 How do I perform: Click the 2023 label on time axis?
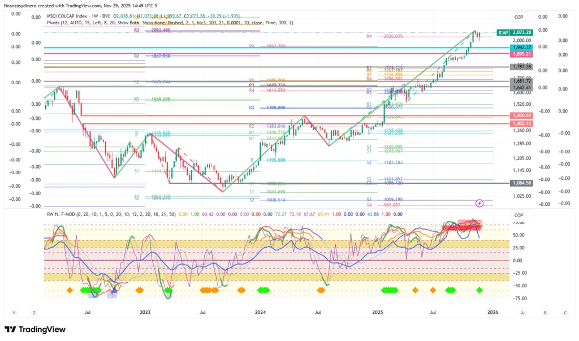pos(145,312)
